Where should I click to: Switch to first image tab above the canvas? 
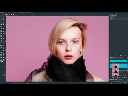[6, 14]
